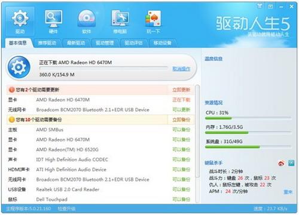Click the AMD Radeon download progress bar
The height and width of the screenshot is (215, 299).
pos(103,68)
